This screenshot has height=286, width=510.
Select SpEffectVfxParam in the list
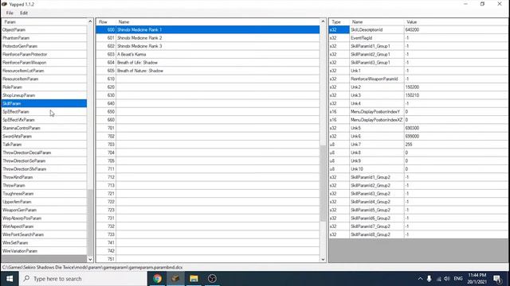(x=44, y=120)
